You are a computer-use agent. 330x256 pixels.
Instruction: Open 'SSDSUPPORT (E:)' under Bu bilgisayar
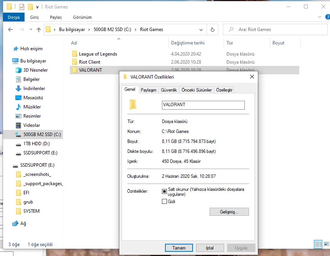tap(40, 153)
